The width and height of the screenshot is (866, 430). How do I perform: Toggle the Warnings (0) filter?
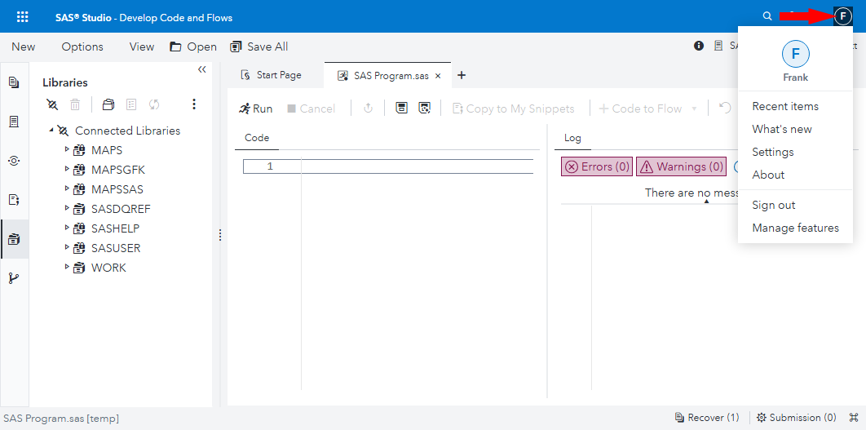[681, 166]
